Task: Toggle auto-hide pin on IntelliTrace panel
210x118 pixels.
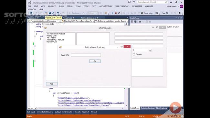Action: [x=179, y=18]
